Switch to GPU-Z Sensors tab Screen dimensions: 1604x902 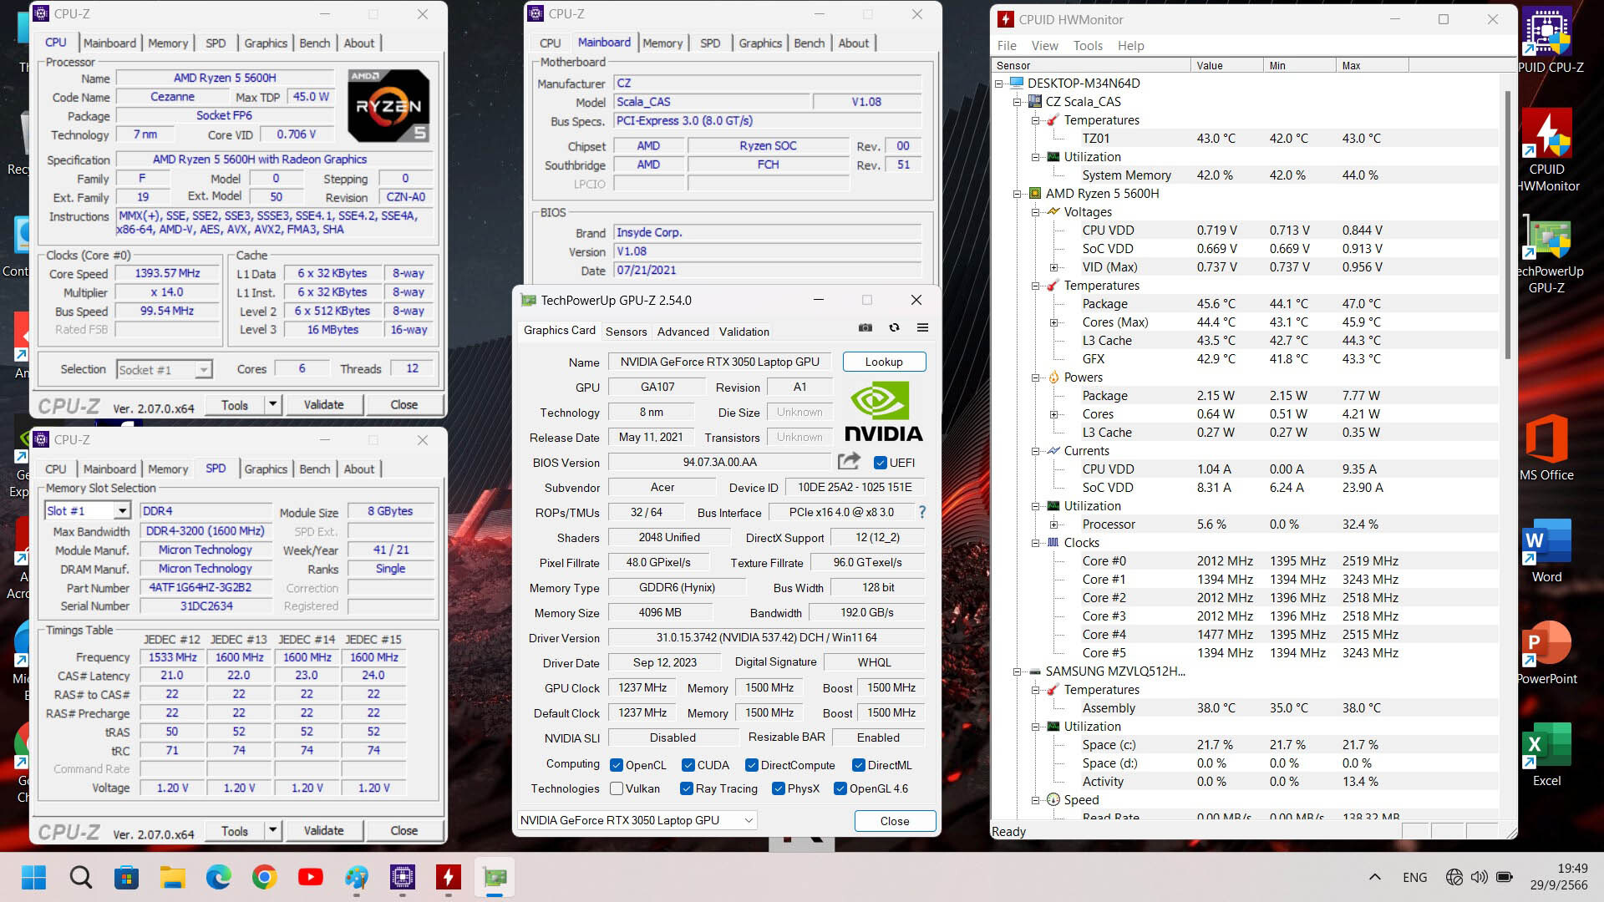[x=627, y=332]
